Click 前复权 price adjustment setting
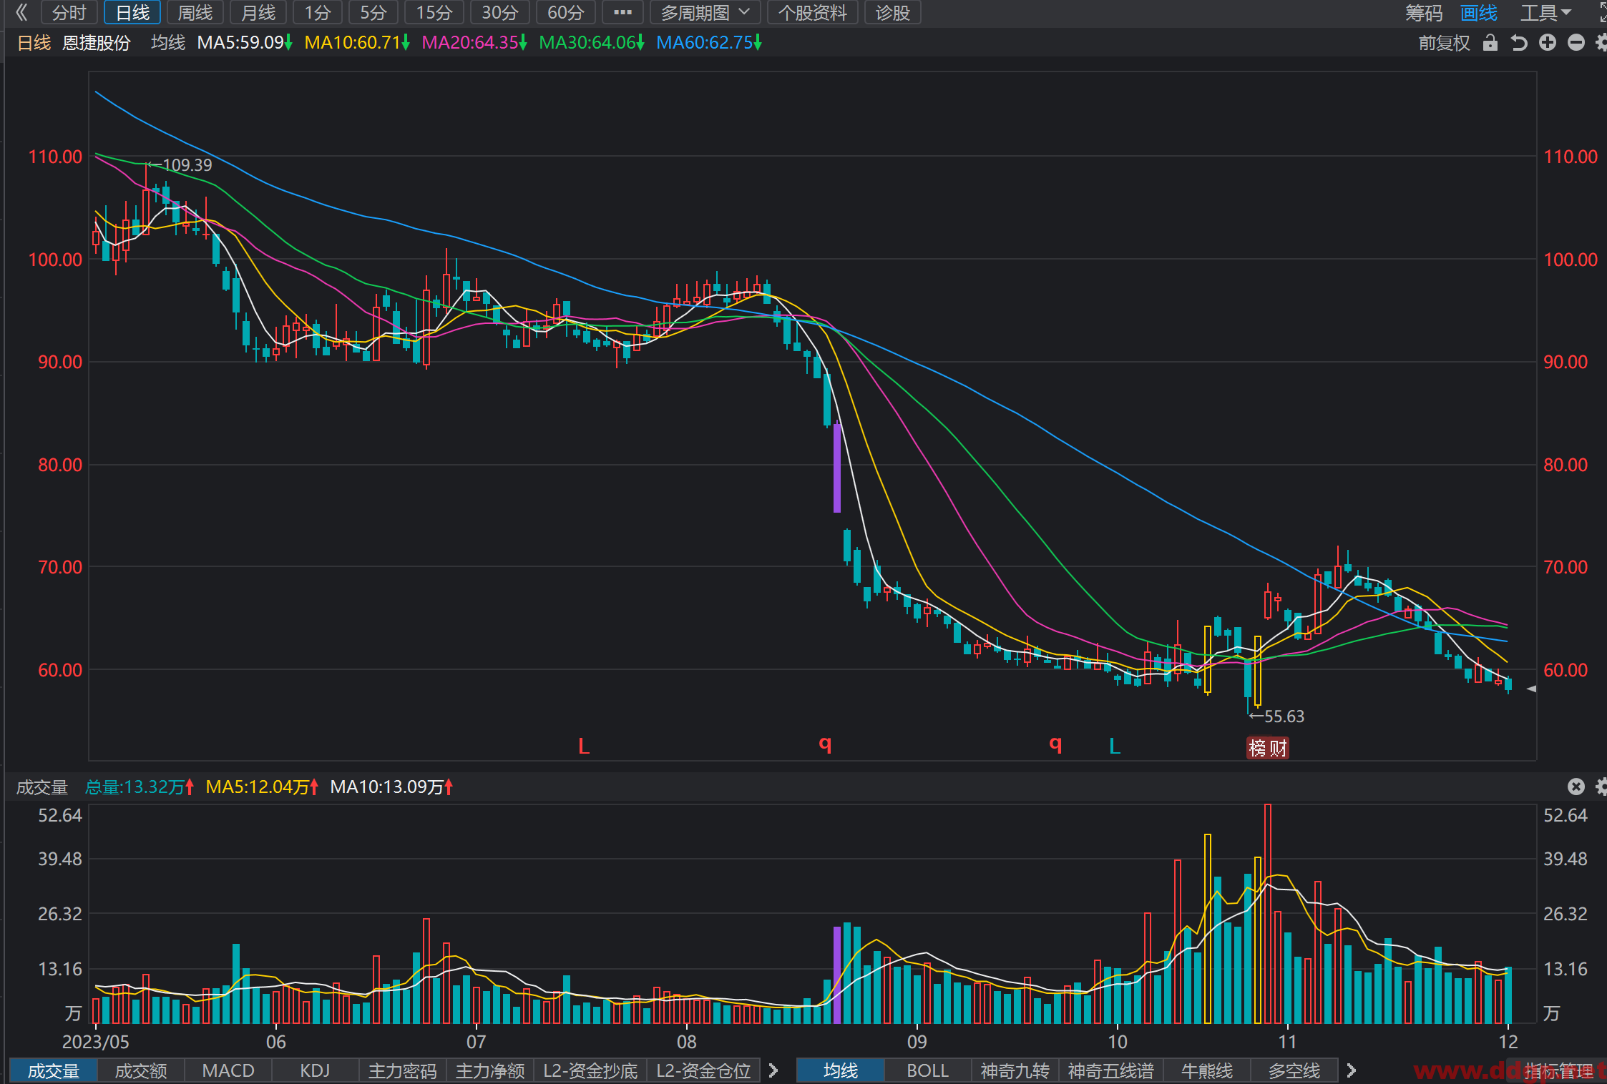Screen dimensions: 1607x1084 point(1444,43)
